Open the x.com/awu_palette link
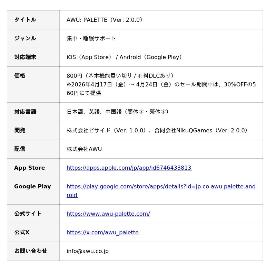276x271 pixels. point(102,232)
